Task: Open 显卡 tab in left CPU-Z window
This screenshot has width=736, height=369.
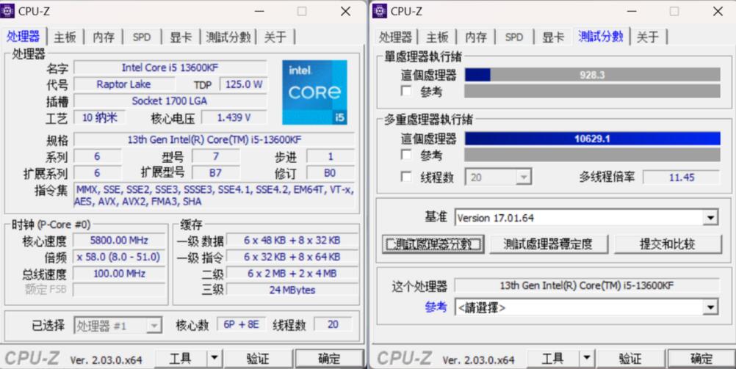Action: (x=181, y=37)
